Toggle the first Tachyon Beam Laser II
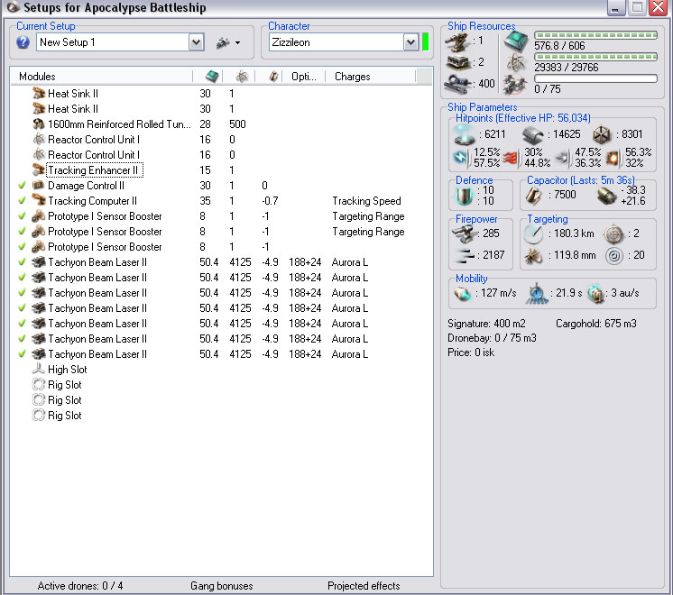This screenshot has width=673, height=595. tap(22, 262)
